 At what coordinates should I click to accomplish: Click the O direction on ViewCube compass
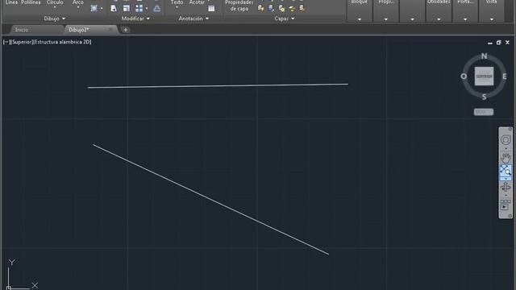(464, 77)
